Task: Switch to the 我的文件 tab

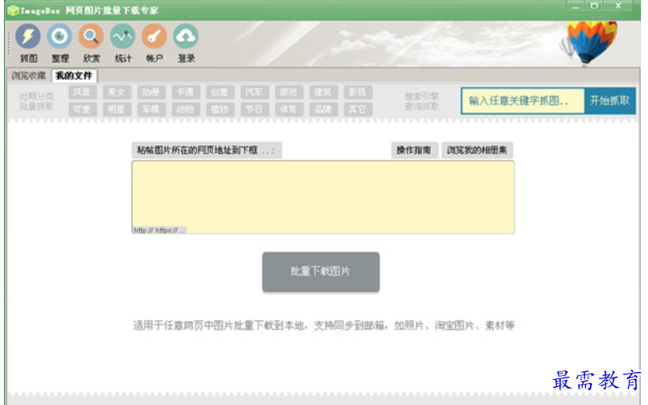Action: tap(74, 75)
